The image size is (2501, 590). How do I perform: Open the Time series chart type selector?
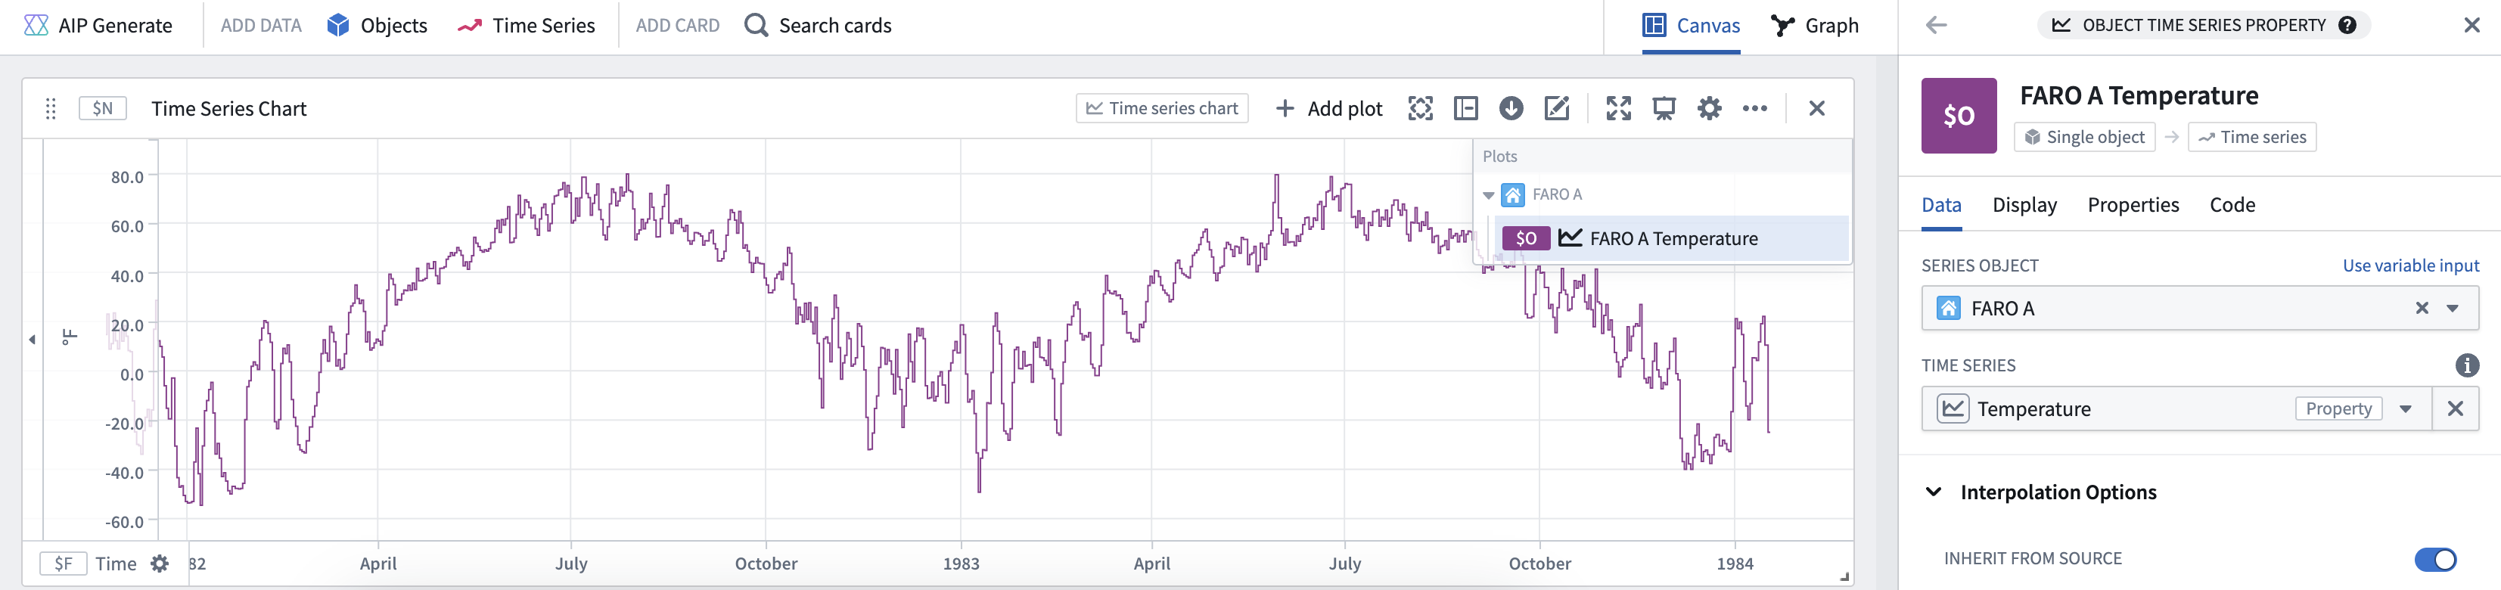1162,109
